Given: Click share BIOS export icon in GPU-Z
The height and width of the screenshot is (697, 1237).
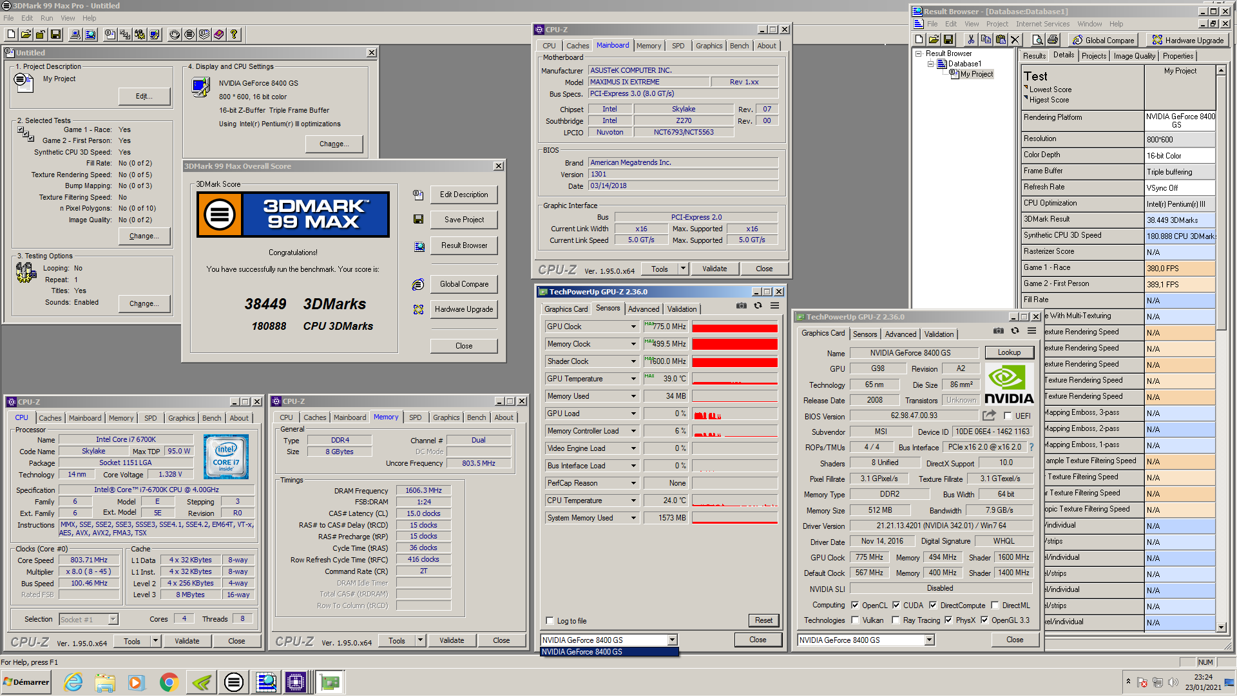Looking at the screenshot, I should 989,415.
